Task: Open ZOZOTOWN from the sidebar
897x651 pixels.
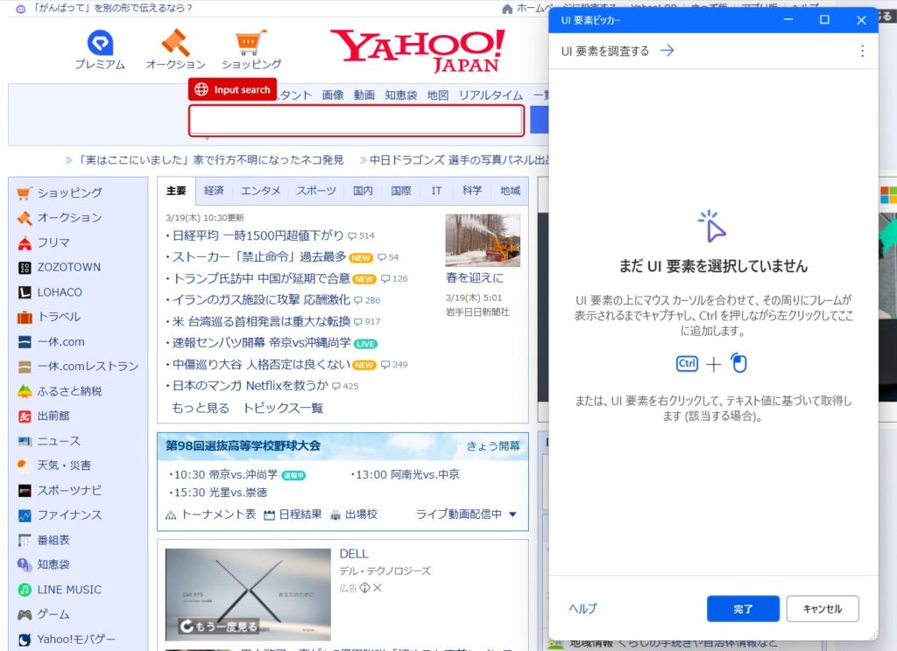Action: pyautogui.click(x=25, y=268)
